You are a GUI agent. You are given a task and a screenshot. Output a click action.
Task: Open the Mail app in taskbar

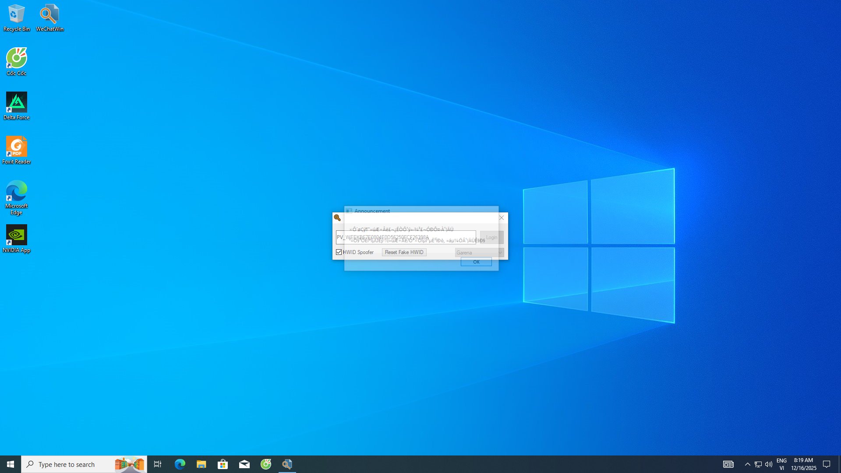coord(244,464)
